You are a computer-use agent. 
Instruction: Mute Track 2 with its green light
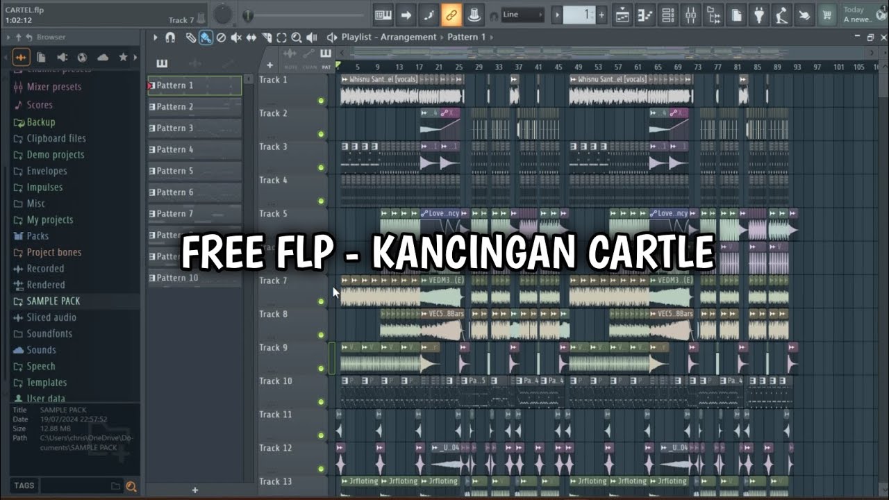[x=321, y=134]
